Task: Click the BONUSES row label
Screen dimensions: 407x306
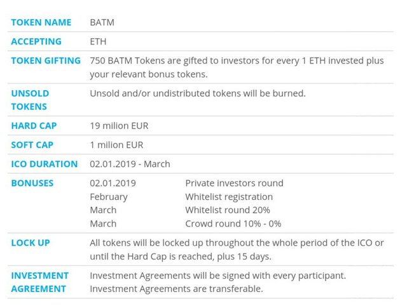Action: pyautogui.click(x=32, y=183)
